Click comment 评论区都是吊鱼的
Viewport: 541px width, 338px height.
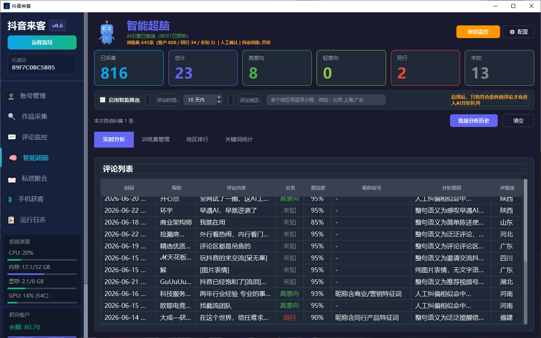click(236, 246)
